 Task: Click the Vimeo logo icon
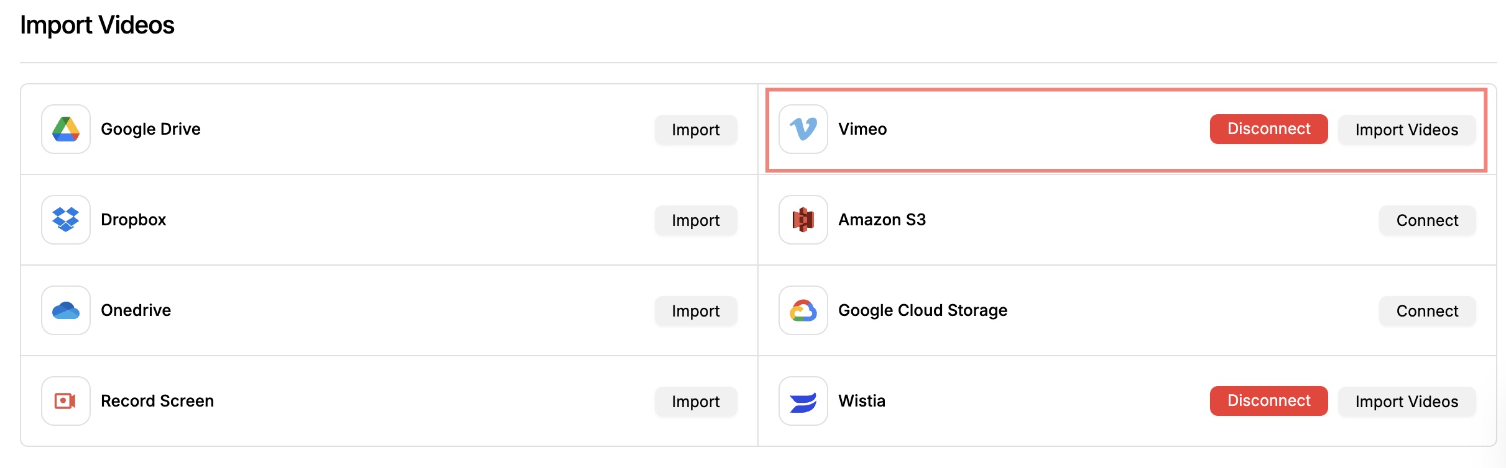[803, 129]
